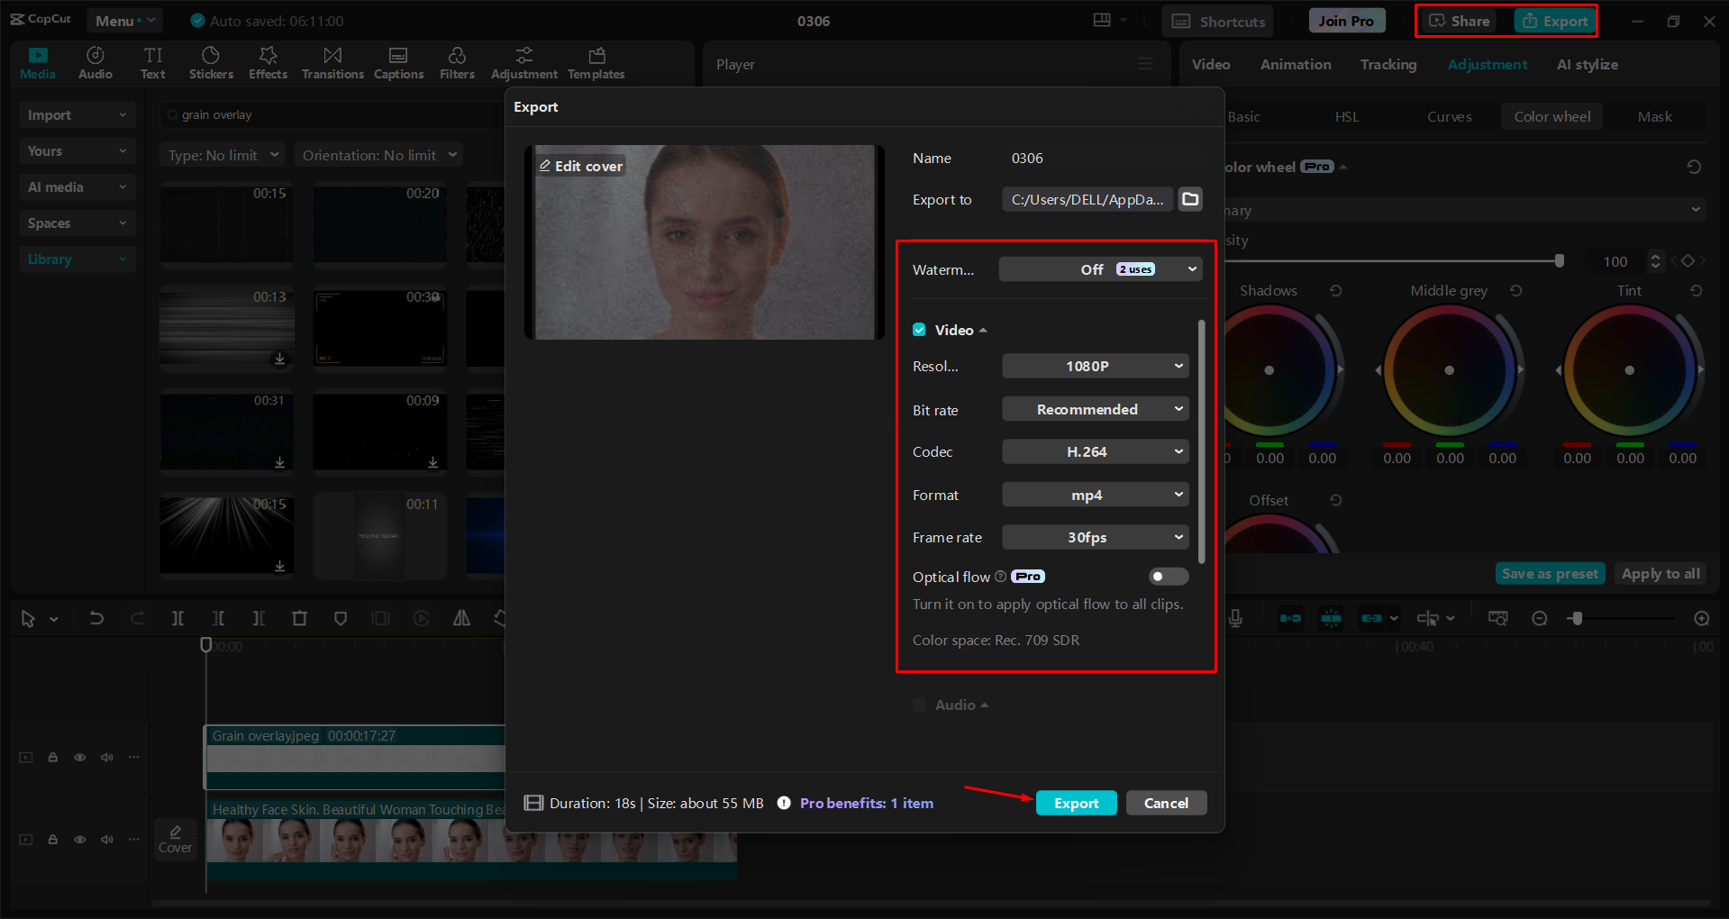Viewport: 1729px width, 919px height.
Task: Open the Audio panel in the left toolbar
Action: click(95, 61)
